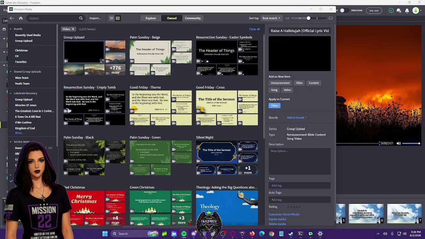Open the terminal icon in the taskbar
Screen dimensions: 425x239
tap(300, 234)
